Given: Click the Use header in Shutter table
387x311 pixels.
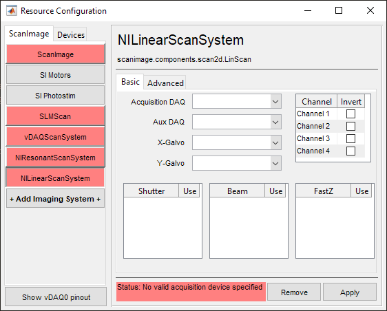Looking at the screenshot, I should [x=189, y=191].
